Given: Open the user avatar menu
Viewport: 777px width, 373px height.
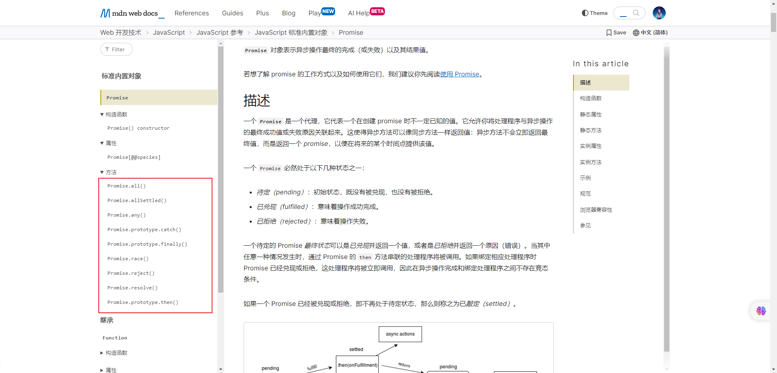Looking at the screenshot, I should click(x=659, y=13).
